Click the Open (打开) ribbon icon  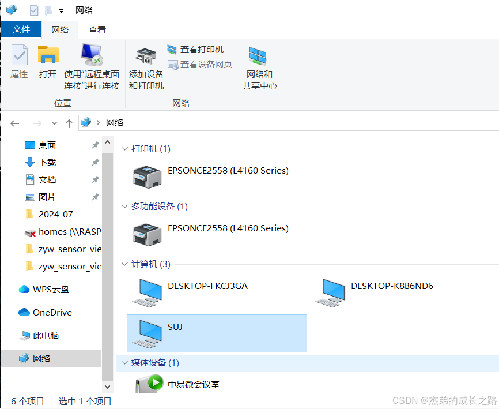tap(48, 62)
